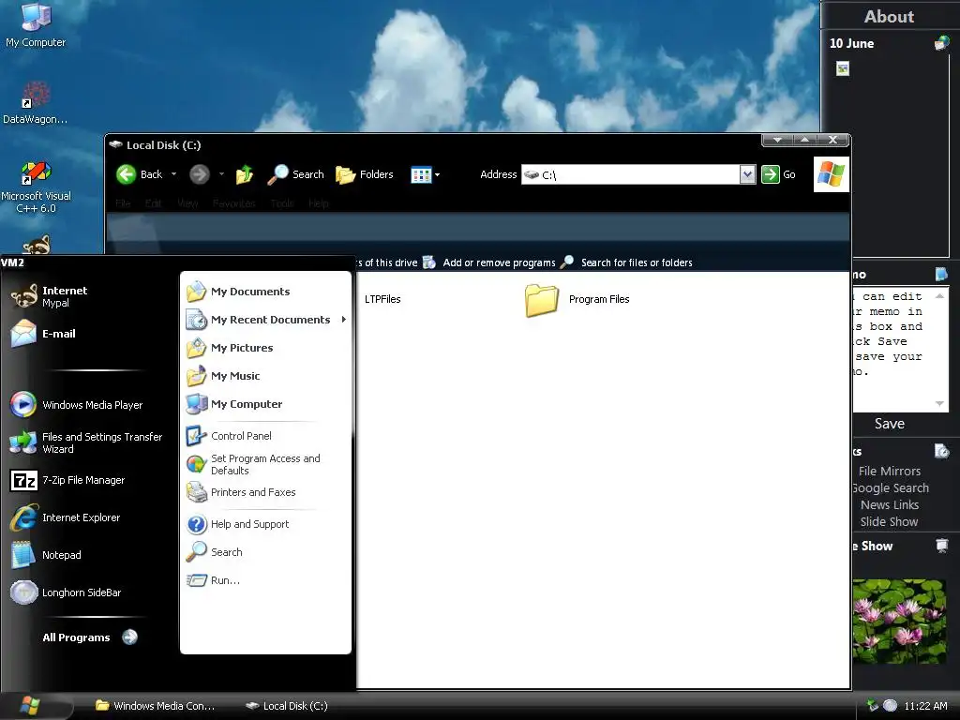Click the Start button on taskbar

[31, 706]
